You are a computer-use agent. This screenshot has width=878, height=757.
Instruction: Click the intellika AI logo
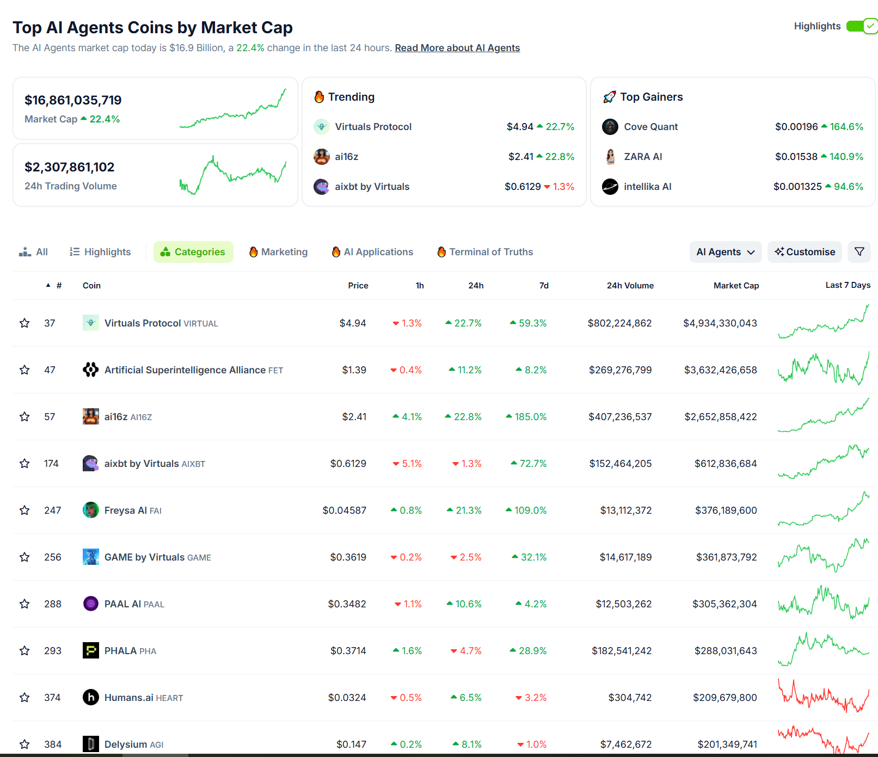tap(610, 187)
